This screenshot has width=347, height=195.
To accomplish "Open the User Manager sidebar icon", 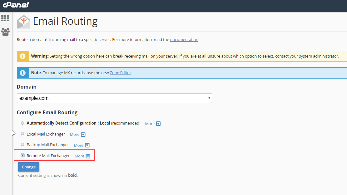I will click(x=5, y=32).
